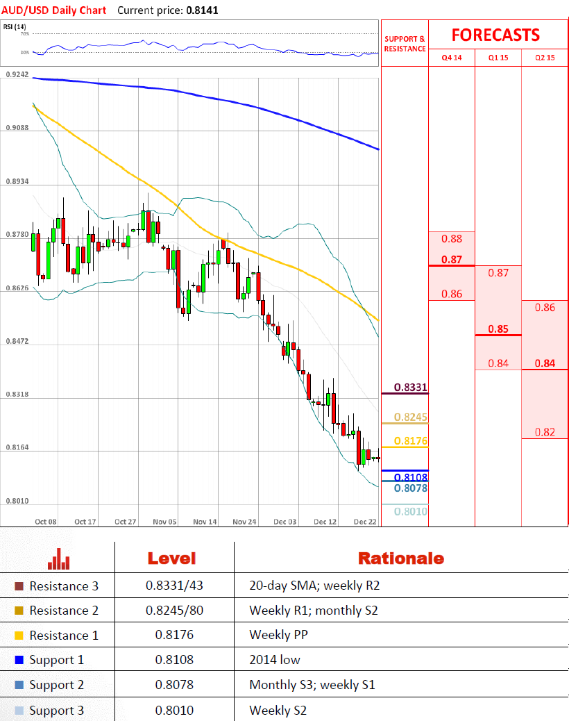Click the Support 3 light blue color swatch
Viewport: 569px width, 721px height.
pos(19,711)
